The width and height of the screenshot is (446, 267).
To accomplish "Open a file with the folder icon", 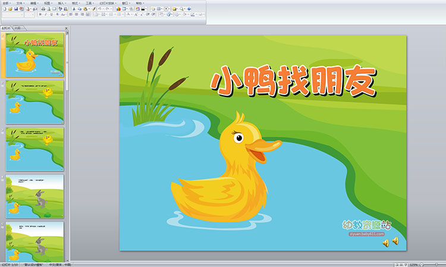I will (x=10, y=10).
